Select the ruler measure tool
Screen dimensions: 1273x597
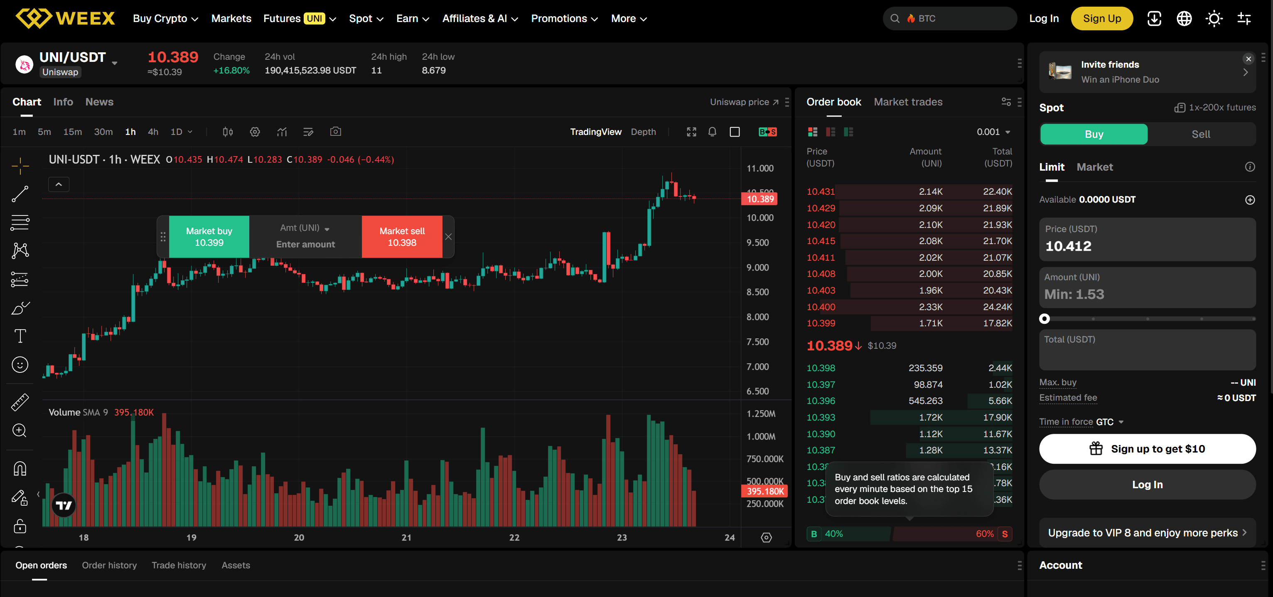pyautogui.click(x=20, y=402)
